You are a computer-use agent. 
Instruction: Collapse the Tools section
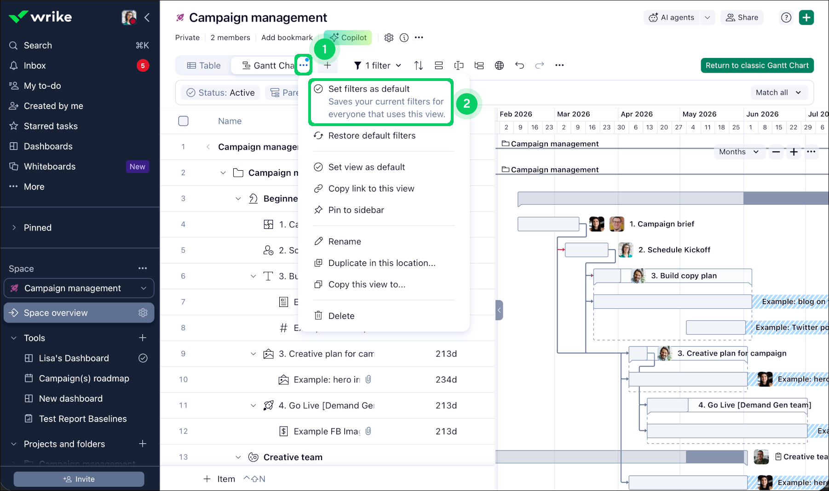click(14, 338)
